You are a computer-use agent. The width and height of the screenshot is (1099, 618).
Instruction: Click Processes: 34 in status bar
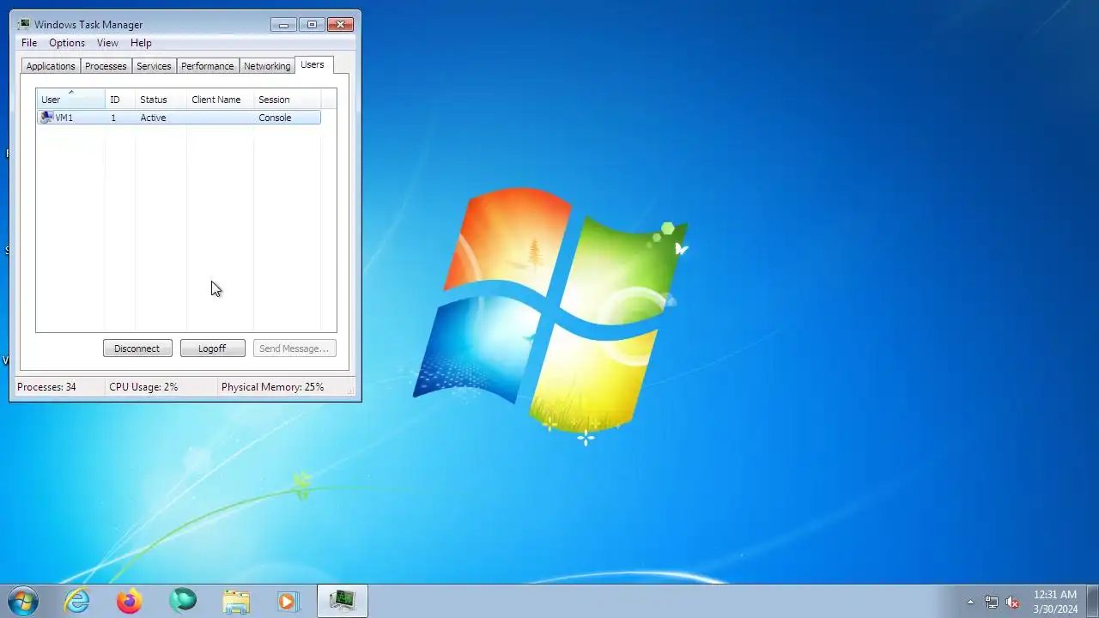coord(46,387)
